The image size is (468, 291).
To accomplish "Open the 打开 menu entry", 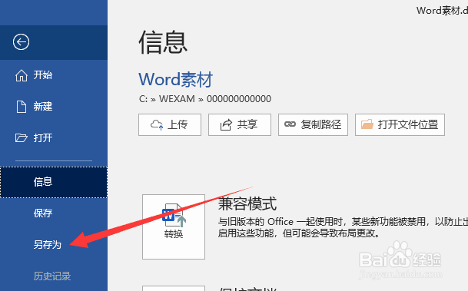I will (54, 137).
